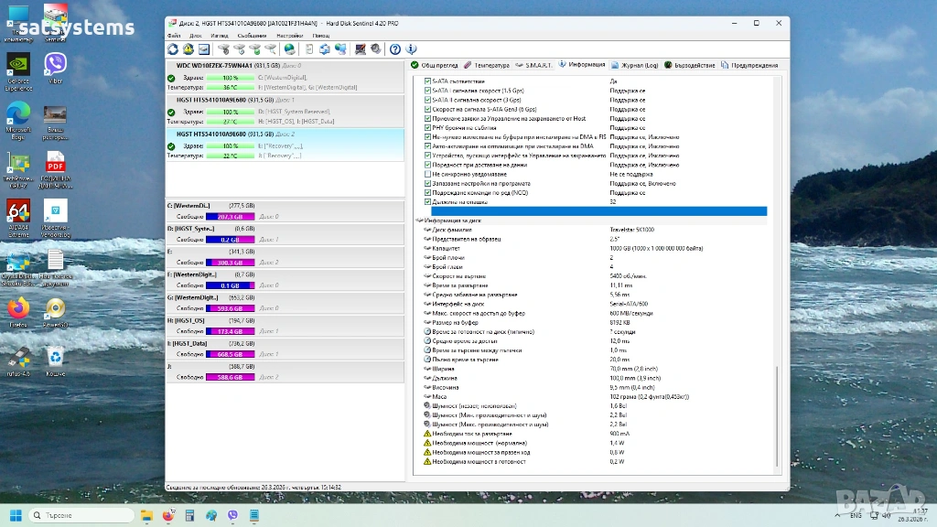This screenshot has height=527, width=937.
Task: Click the gear configuration icon in toolbar
Action: click(x=375, y=49)
